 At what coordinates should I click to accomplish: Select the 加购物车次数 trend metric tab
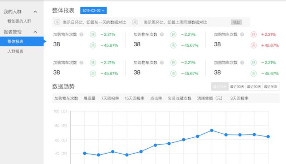pos(66,98)
